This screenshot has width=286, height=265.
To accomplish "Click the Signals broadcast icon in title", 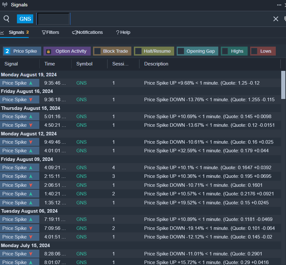I will pyautogui.click(x=5, y=5).
